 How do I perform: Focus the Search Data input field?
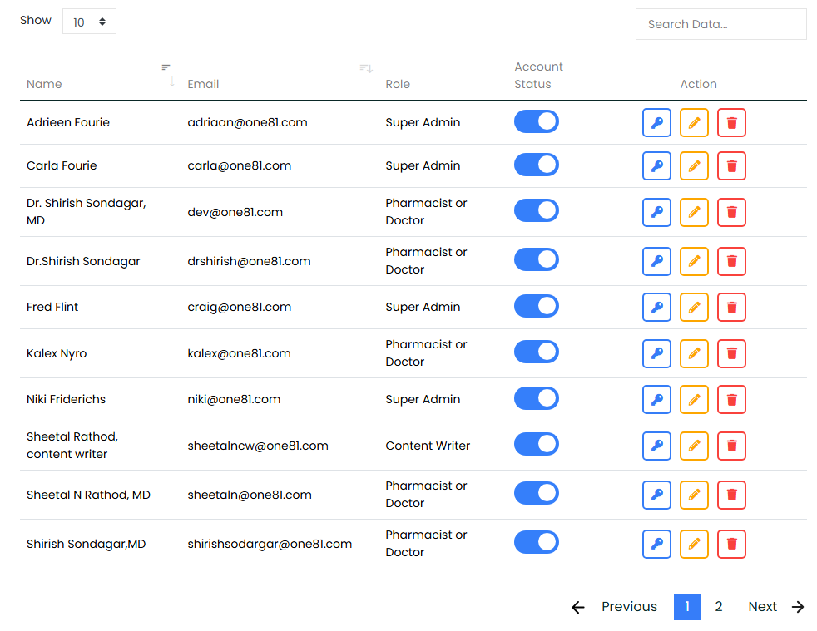(720, 24)
